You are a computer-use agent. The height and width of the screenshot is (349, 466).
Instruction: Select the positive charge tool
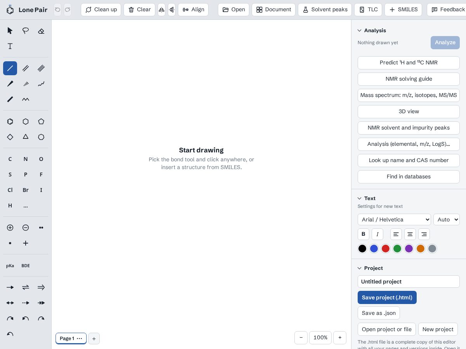tap(10, 228)
